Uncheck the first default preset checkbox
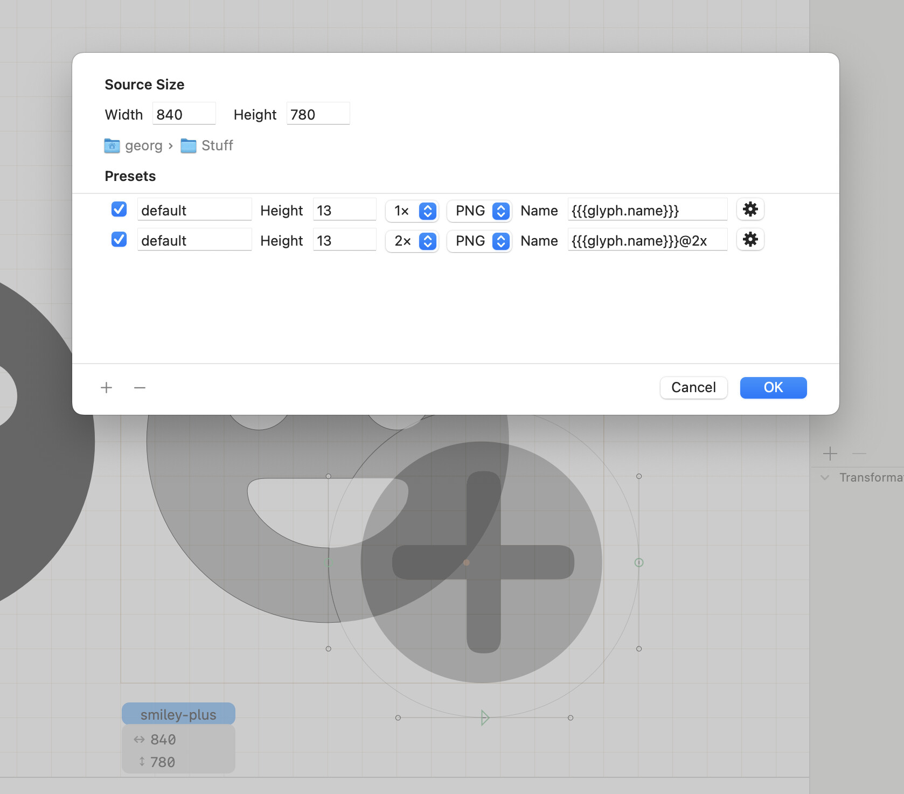The width and height of the screenshot is (904, 794). click(119, 210)
